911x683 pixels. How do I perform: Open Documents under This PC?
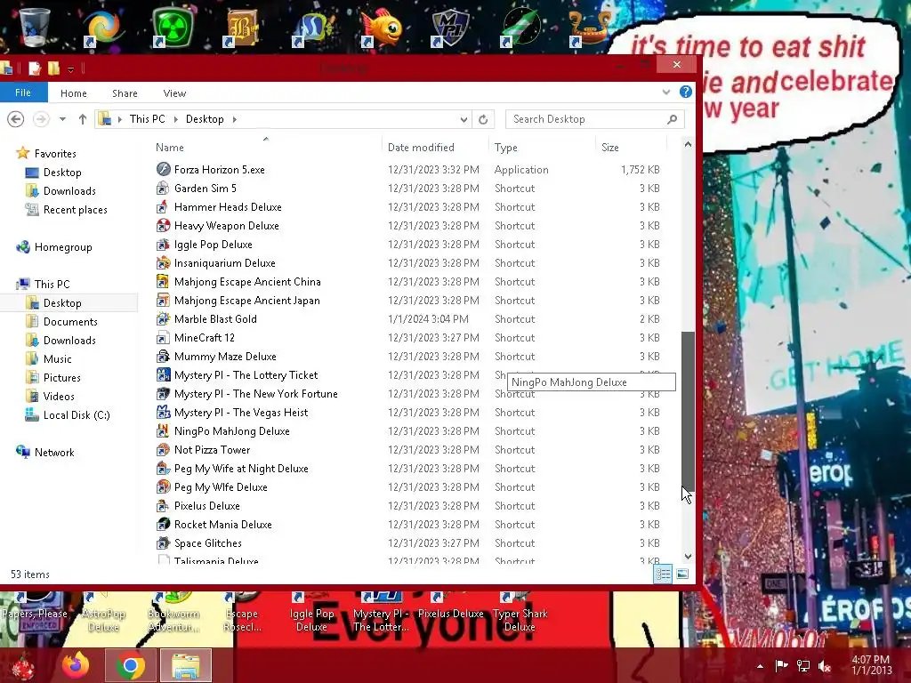(70, 322)
